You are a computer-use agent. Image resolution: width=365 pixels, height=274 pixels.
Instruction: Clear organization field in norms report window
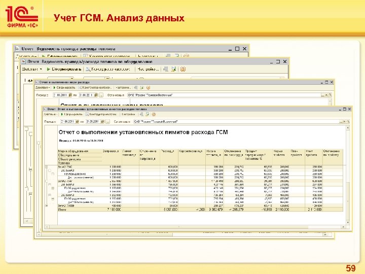[x=326, y=95]
